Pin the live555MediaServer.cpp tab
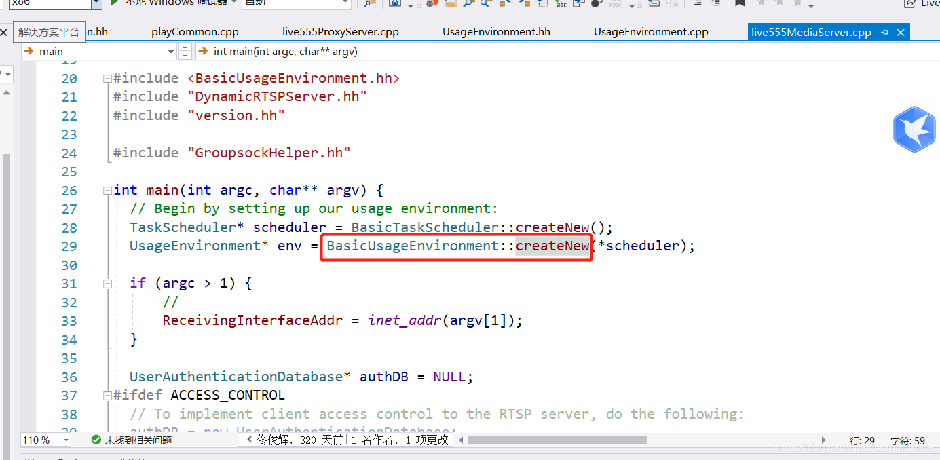940x460 pixels. (884, 33)
